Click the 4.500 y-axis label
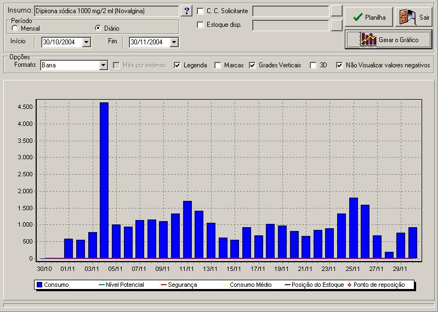The image size is (438, 312). pos(25,107)
